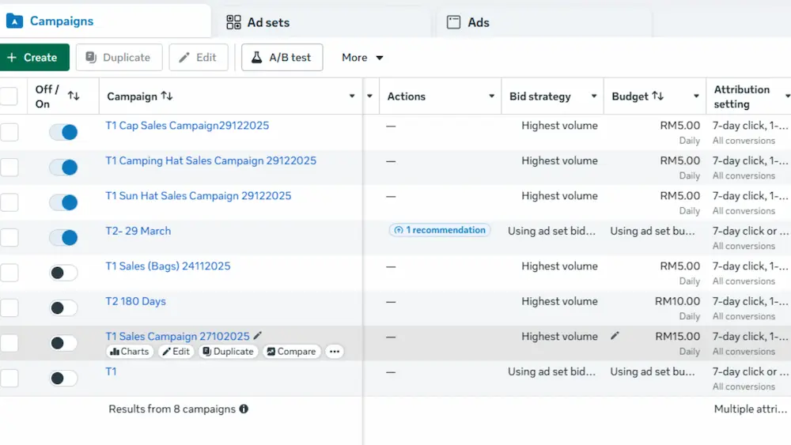Screen dimensions: 791x445
Task: Open Actions column dropdown arrow
Action: tap(491, 96)
